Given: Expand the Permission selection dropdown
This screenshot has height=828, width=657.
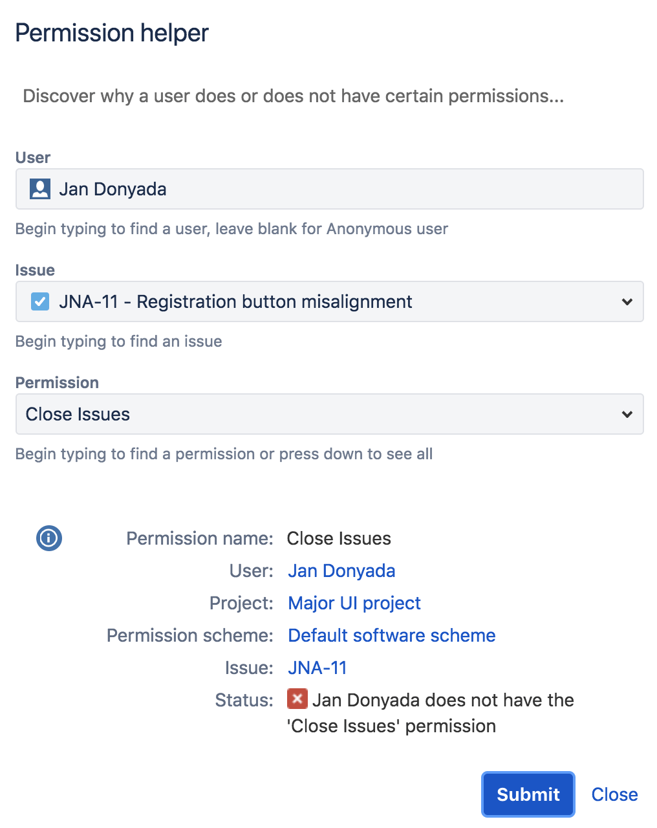Looking at the screenshot, I should pyautogui.click(x=626, y=414).
